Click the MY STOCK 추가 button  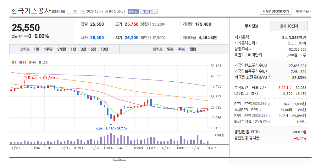point(275,11)
